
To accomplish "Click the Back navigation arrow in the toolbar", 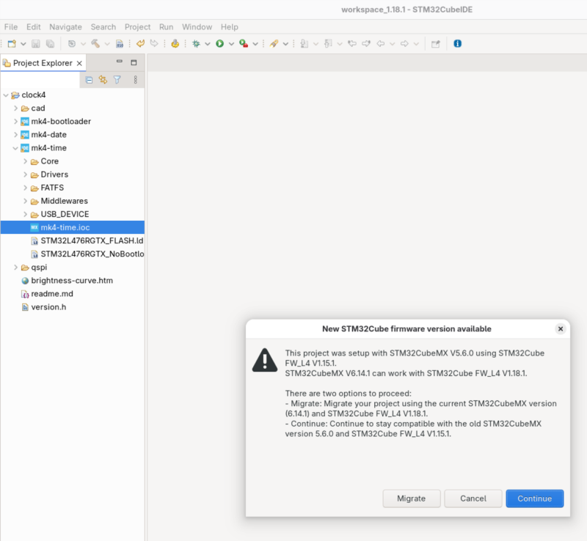I will [381, 44].
